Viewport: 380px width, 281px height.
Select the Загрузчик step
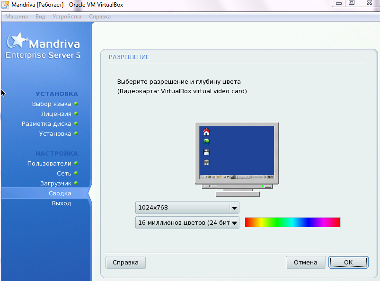pos(56,184)
